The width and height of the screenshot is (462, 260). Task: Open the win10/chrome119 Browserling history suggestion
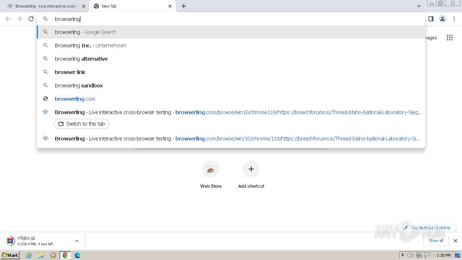[231, 112]
